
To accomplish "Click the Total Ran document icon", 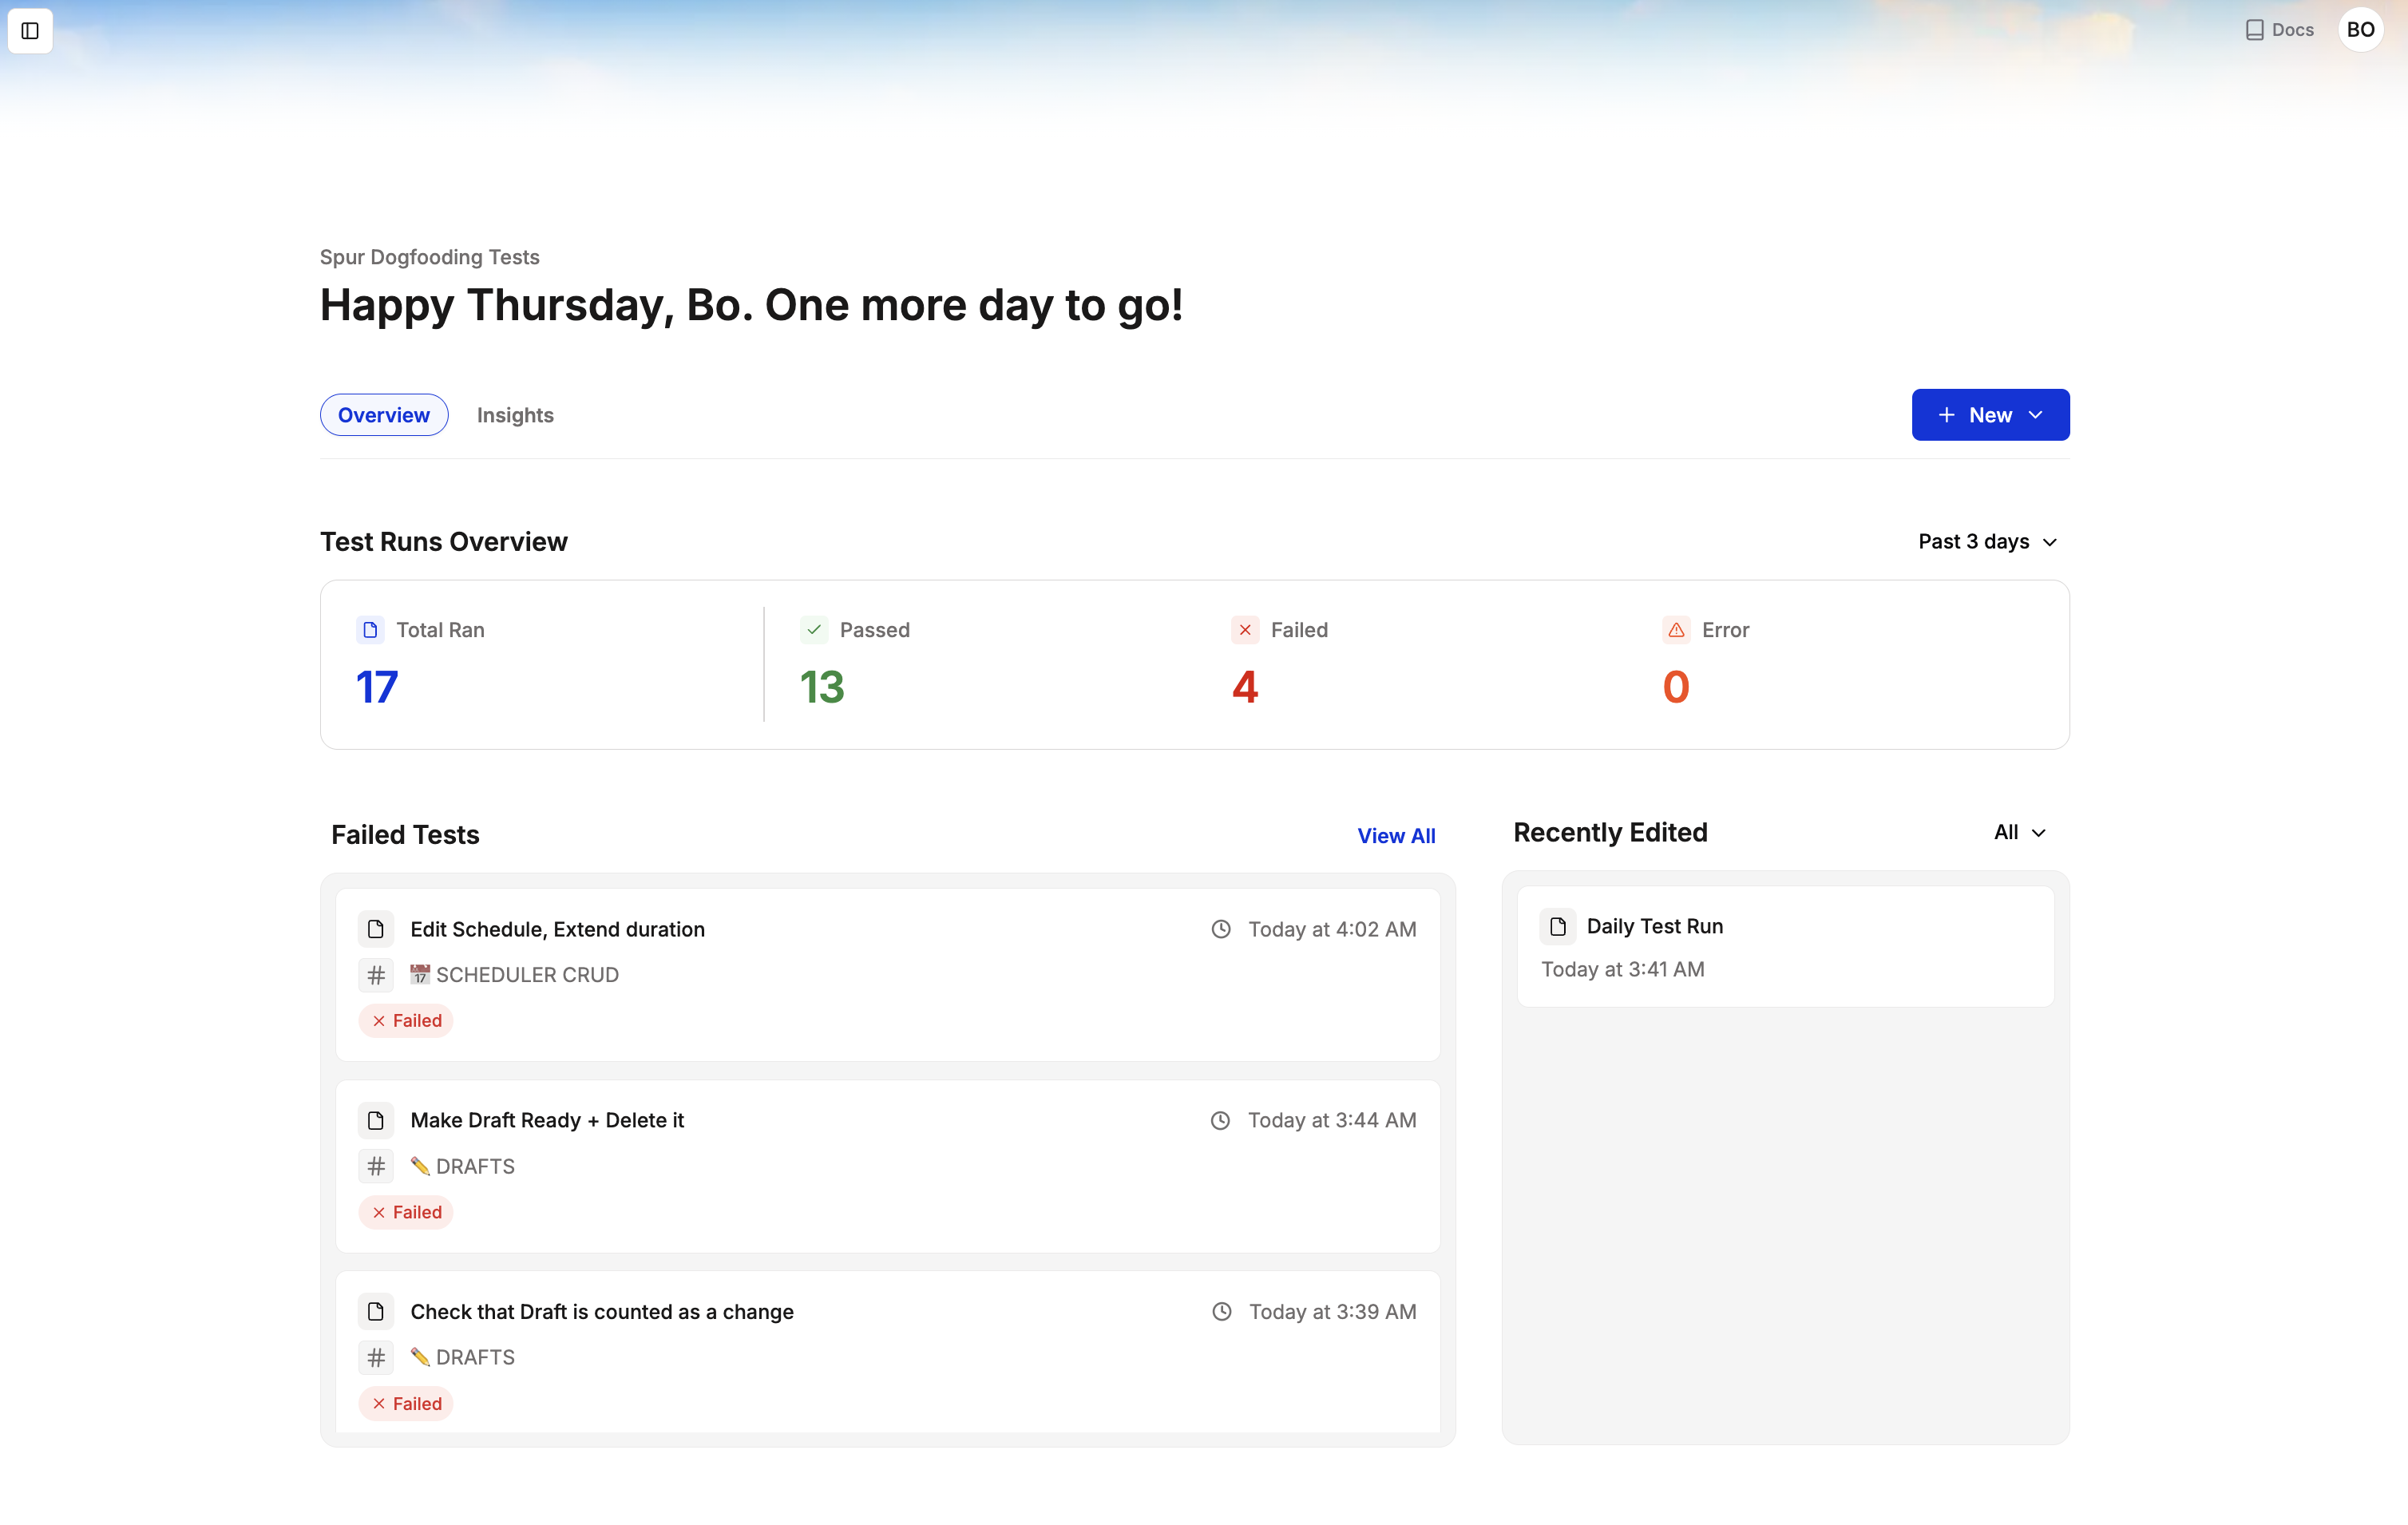I will coord(371,630).
